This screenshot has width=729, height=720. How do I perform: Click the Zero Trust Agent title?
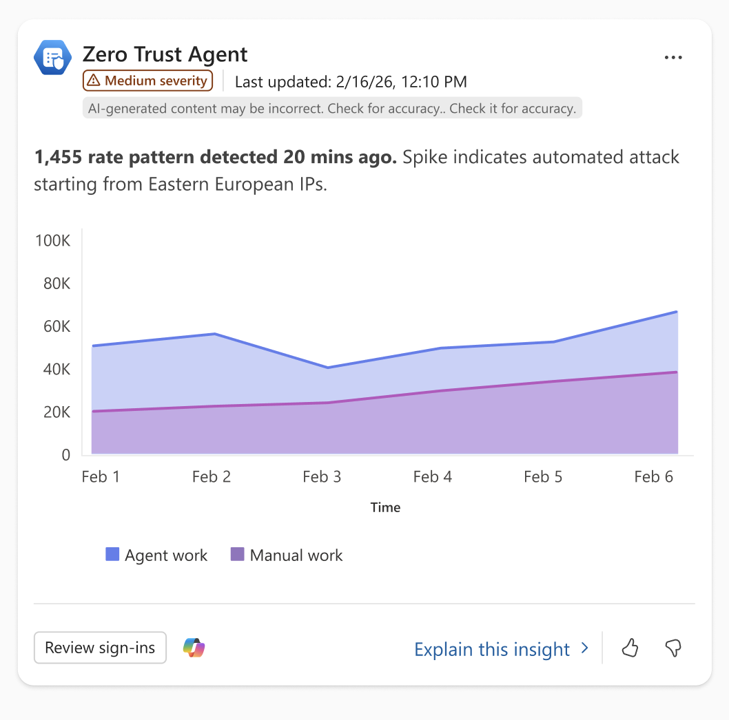click(165, 54)
